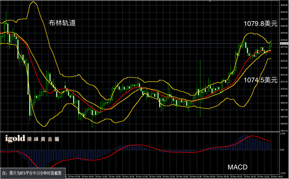Viewport: 289px width, 179px height.
Task: Click the 1084.40 top price axis label
Action: tap(284, 5)
